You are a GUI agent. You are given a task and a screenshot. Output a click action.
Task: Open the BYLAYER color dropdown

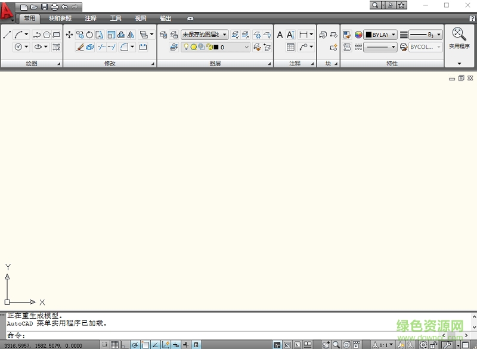pyautogui.click(x=380, y=35)
